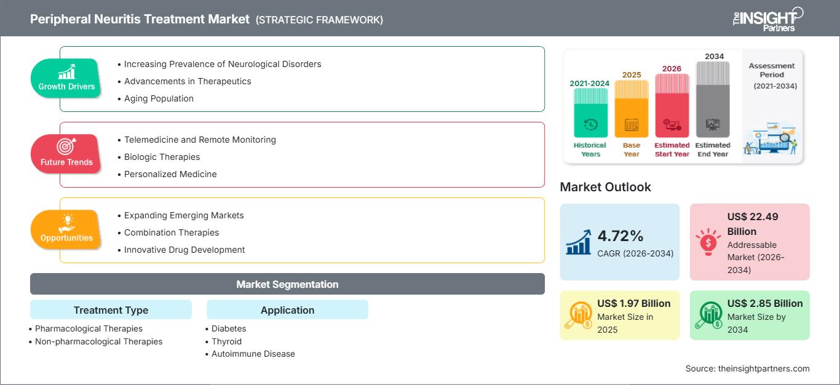
Task: Click 'Combination Therapies' bullet
Action: [172, 232]
